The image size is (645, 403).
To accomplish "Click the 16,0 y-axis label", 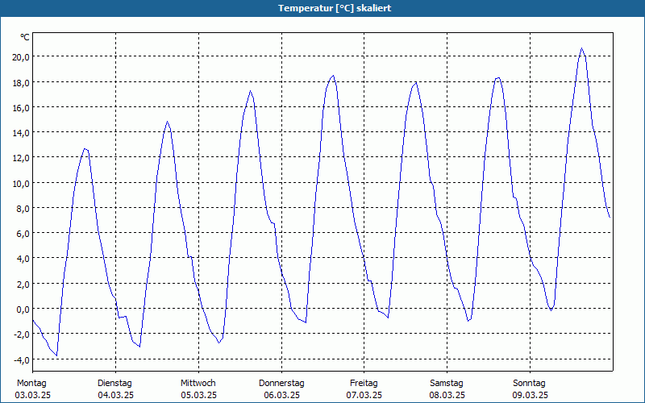I will [21, 108].
